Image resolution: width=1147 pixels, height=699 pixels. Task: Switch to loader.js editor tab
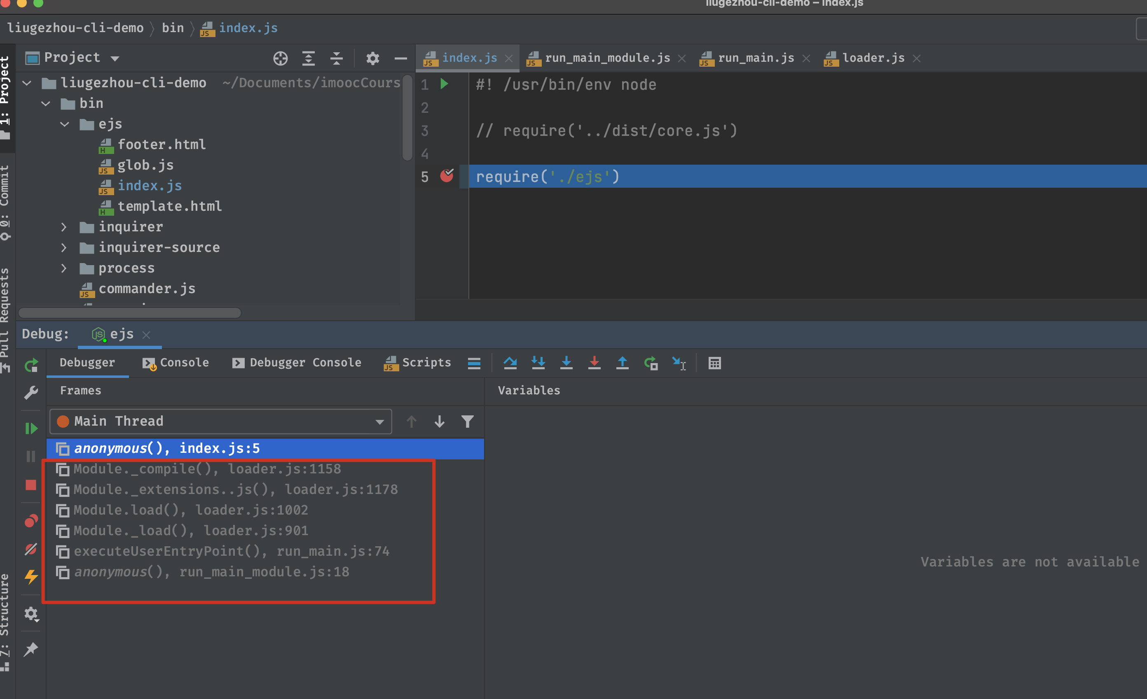tap(873, 58)
